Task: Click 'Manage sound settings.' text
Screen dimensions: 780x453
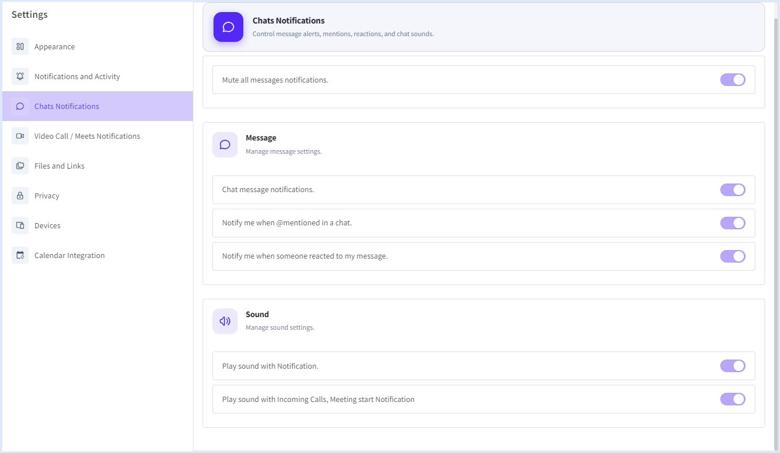Action: (x=280, y=327)
